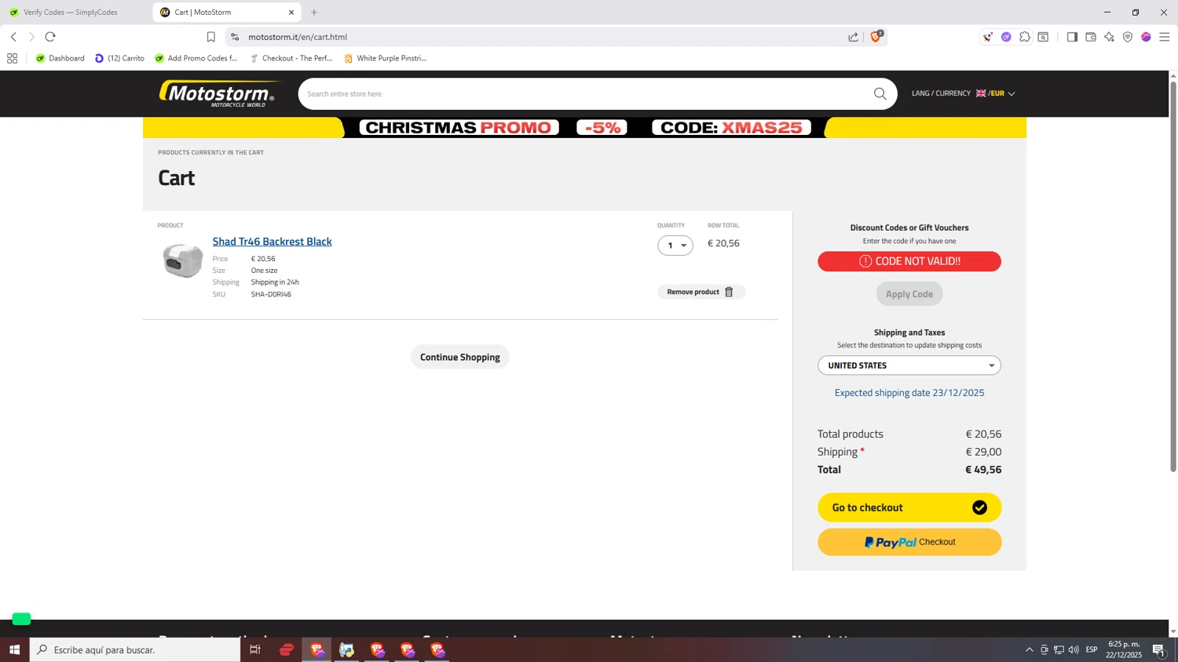Open the White Purple Pinstri... bookmark
Viewport: 1178px width, 662px height.
385,58
